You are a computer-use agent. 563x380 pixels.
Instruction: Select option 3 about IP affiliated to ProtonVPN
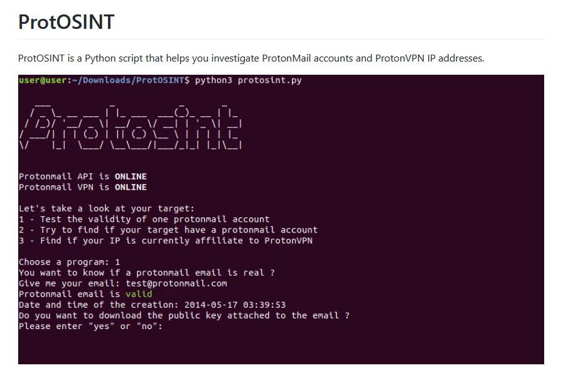pos(165,241)
